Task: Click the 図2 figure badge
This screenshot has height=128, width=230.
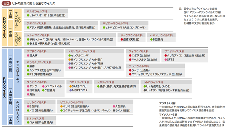Action: [x=6, y=3]
